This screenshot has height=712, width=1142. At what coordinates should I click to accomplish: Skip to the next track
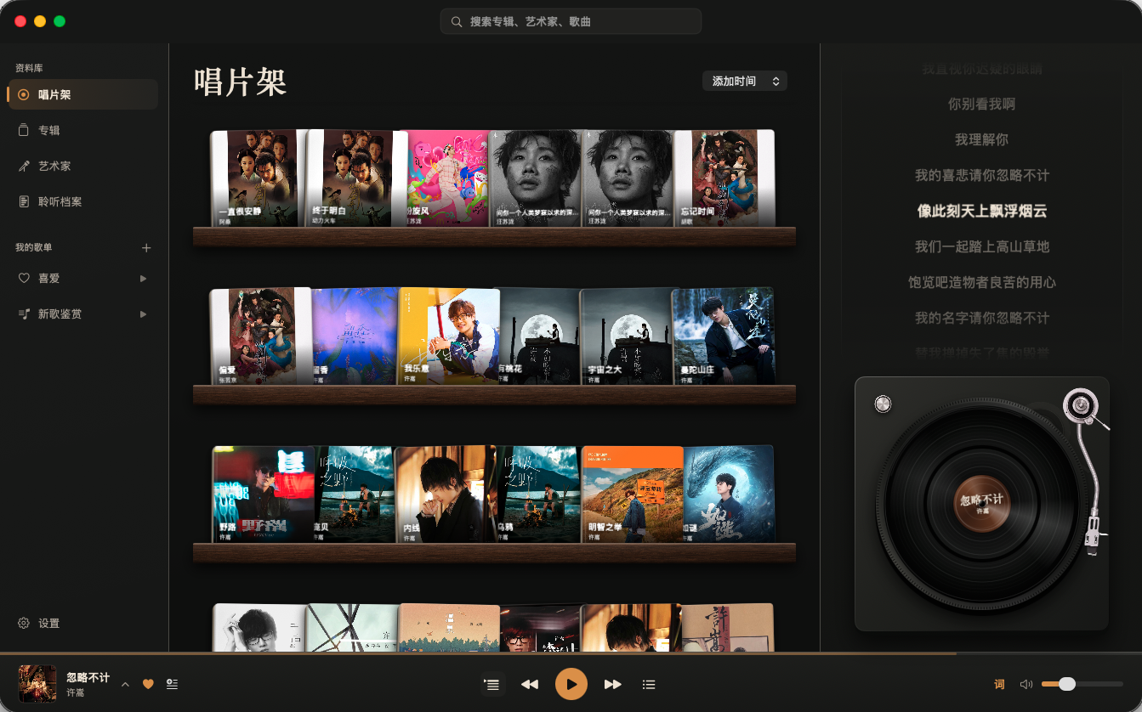pos(612,684)
